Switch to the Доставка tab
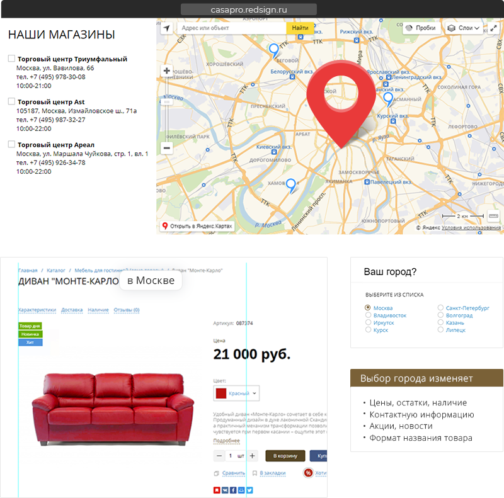Viewport: 504px width, 498px height. click(72, 310)
